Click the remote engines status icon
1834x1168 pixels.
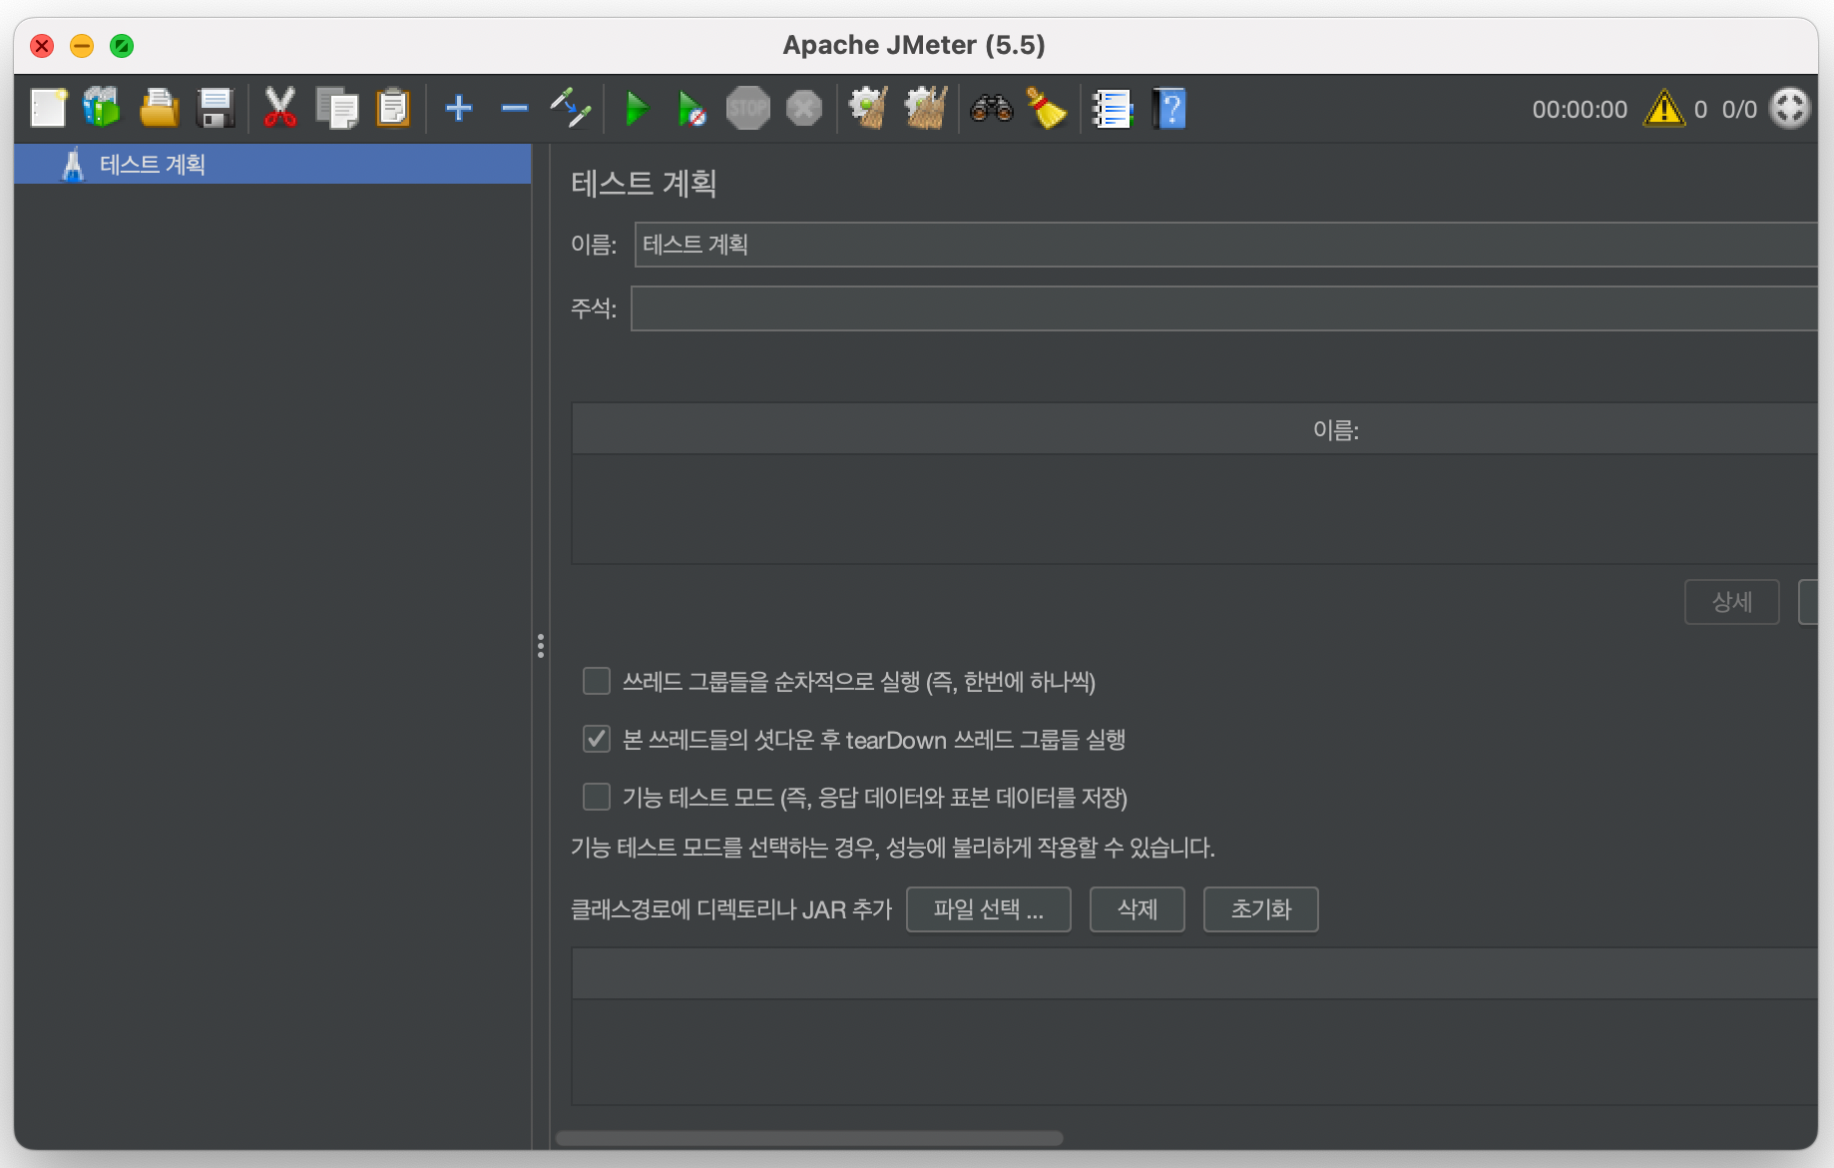pos(1789,108)
